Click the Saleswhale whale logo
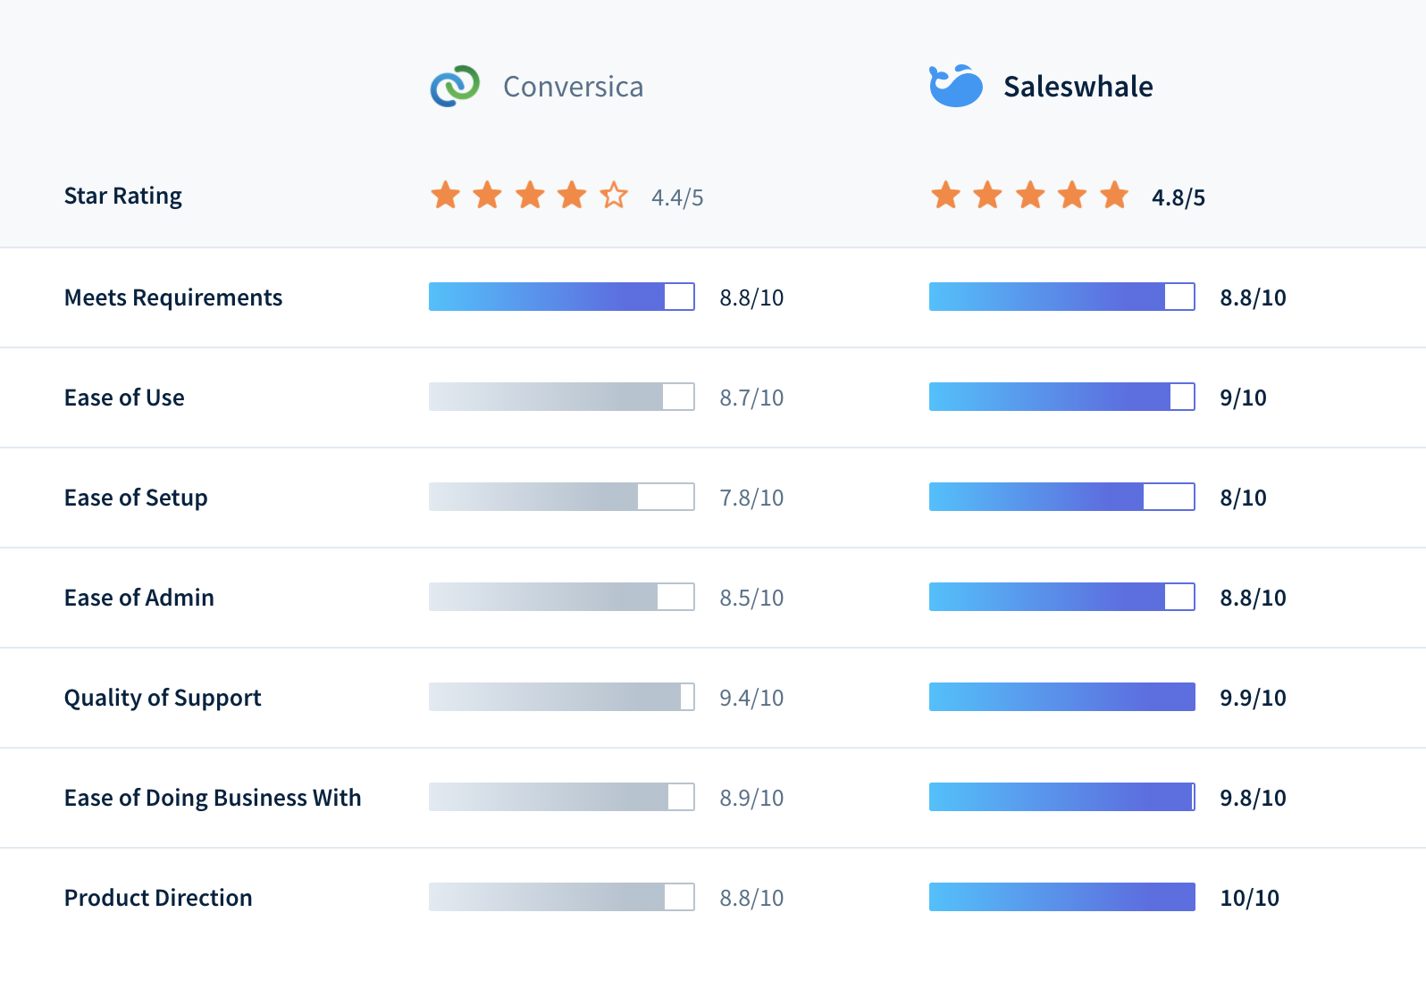The height and width of the screenshot is (988, 1426). click(955, 87)
